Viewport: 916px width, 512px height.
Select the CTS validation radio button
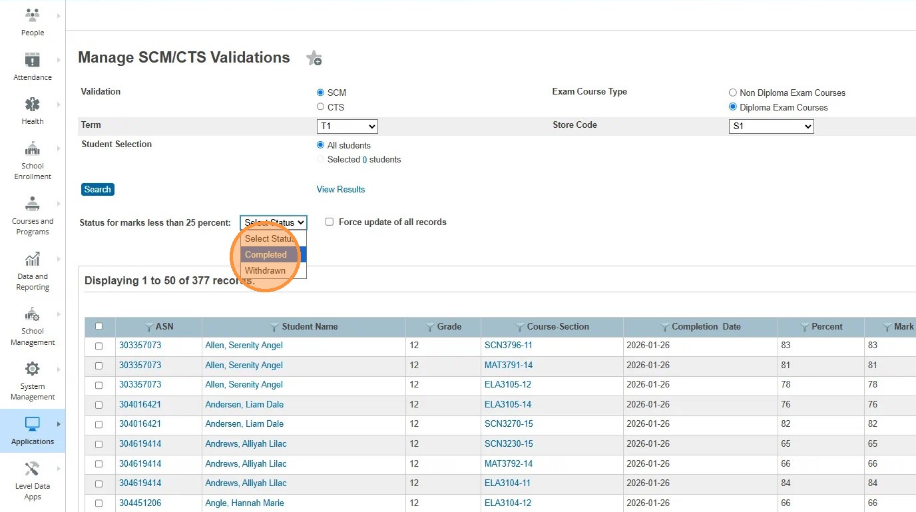(320, 107)
